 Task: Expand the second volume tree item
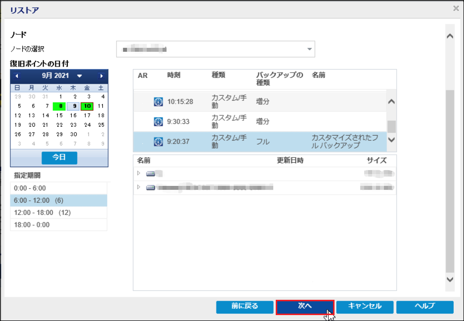pos(139,187)
